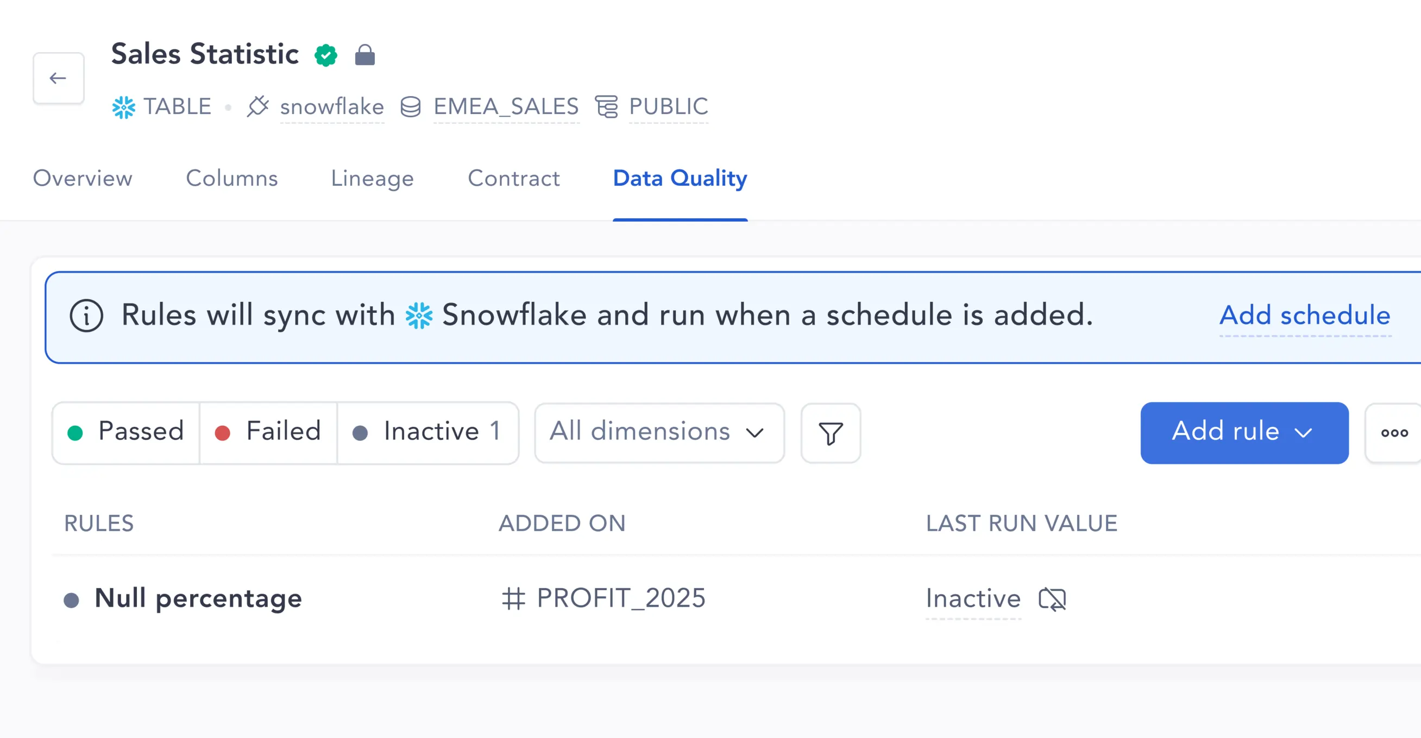Click the Snowflake table type icon
This screenshot has width=1421, height=738.
click(123, 107)
